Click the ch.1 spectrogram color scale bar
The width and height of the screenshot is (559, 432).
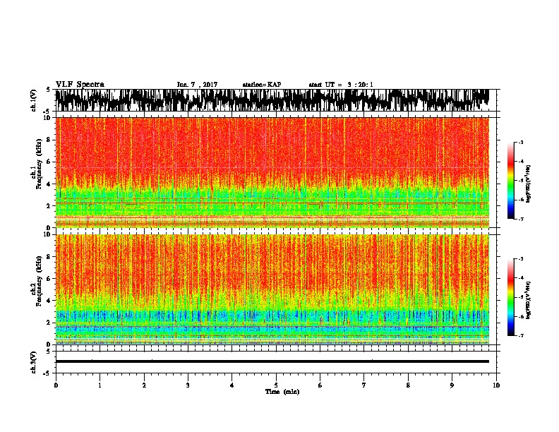pos(510,181)
